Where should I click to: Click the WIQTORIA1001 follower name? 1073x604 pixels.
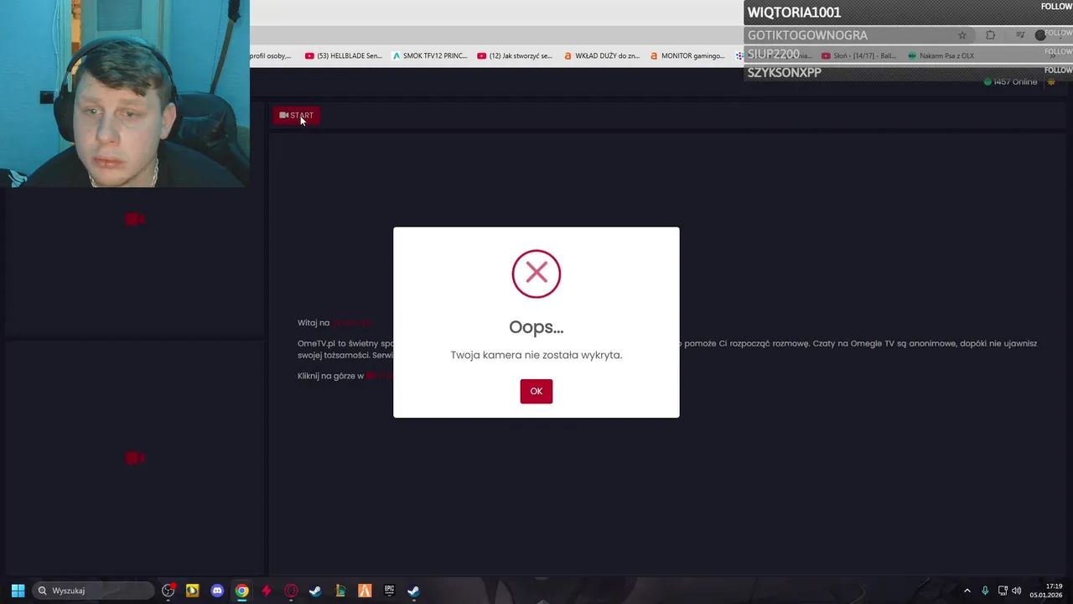pos(794,13)
